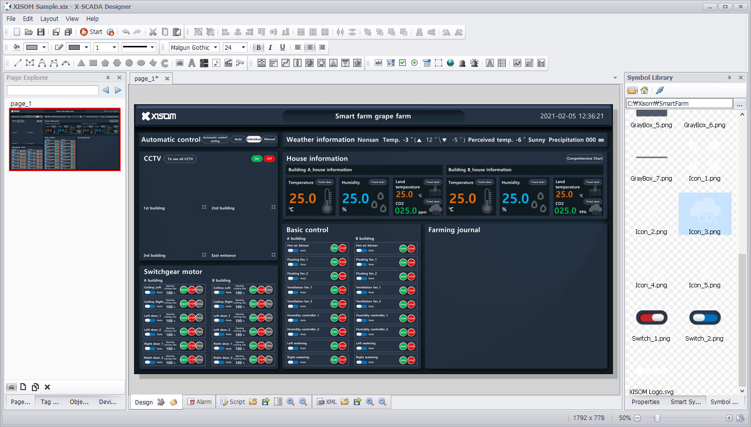Image resolution: width=751 pixels, height=427 pixels.
Task: Insert a calendar control object
Action: pyautogui.click(x=427, y=63)
